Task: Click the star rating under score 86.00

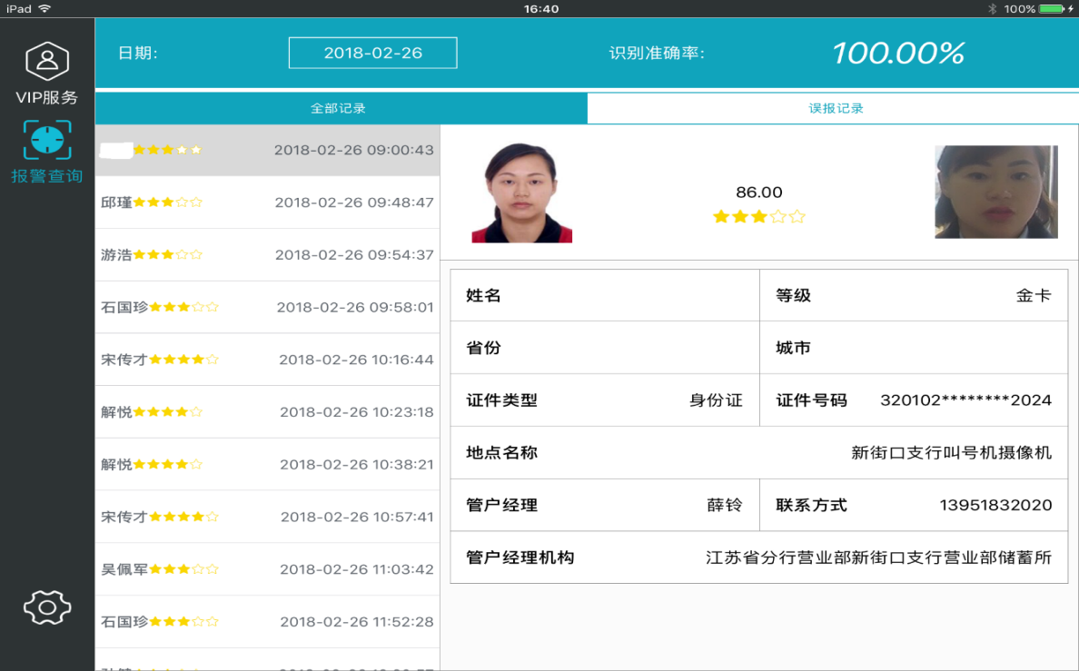Action: [x=758, y=217]
